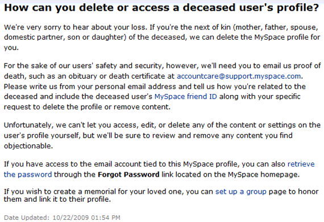Open the 'set up a group' link
Viewport: 324px width, 222px height.
[x=241, y=192]
